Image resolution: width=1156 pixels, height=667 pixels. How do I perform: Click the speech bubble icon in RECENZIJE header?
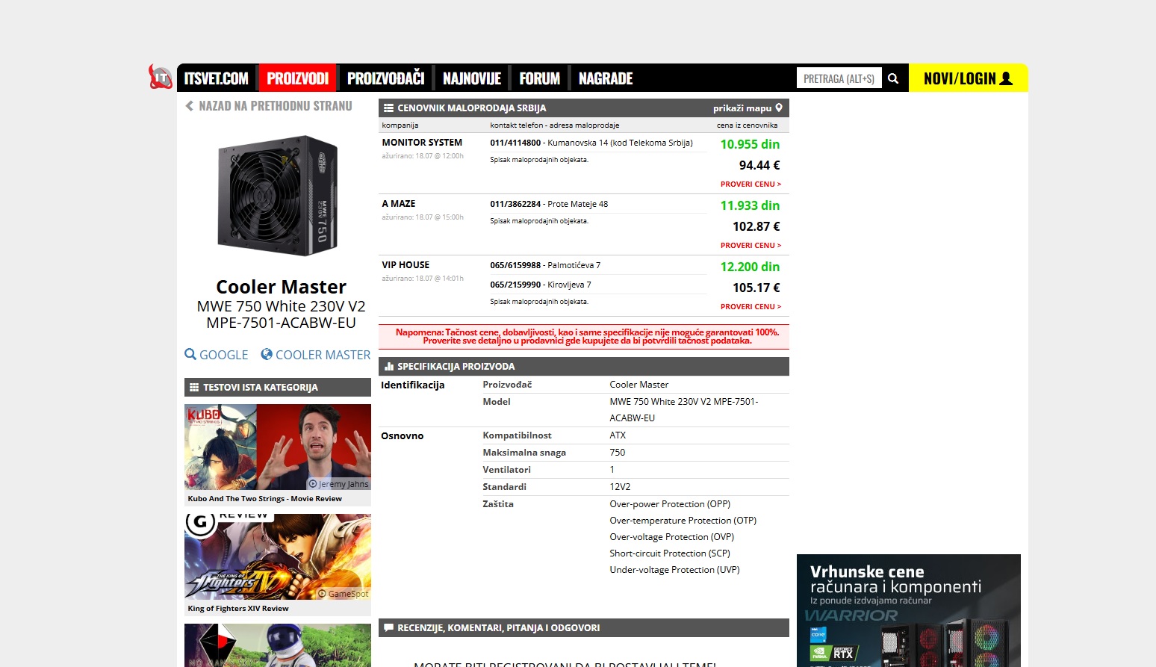tap(388, 628)
